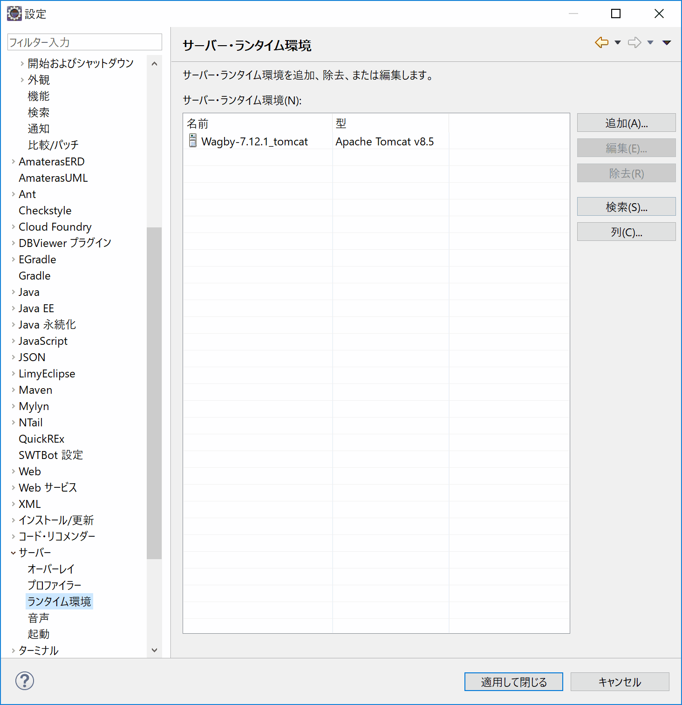
Task: Click the Eclipse settings window icon
Action: 14,14
